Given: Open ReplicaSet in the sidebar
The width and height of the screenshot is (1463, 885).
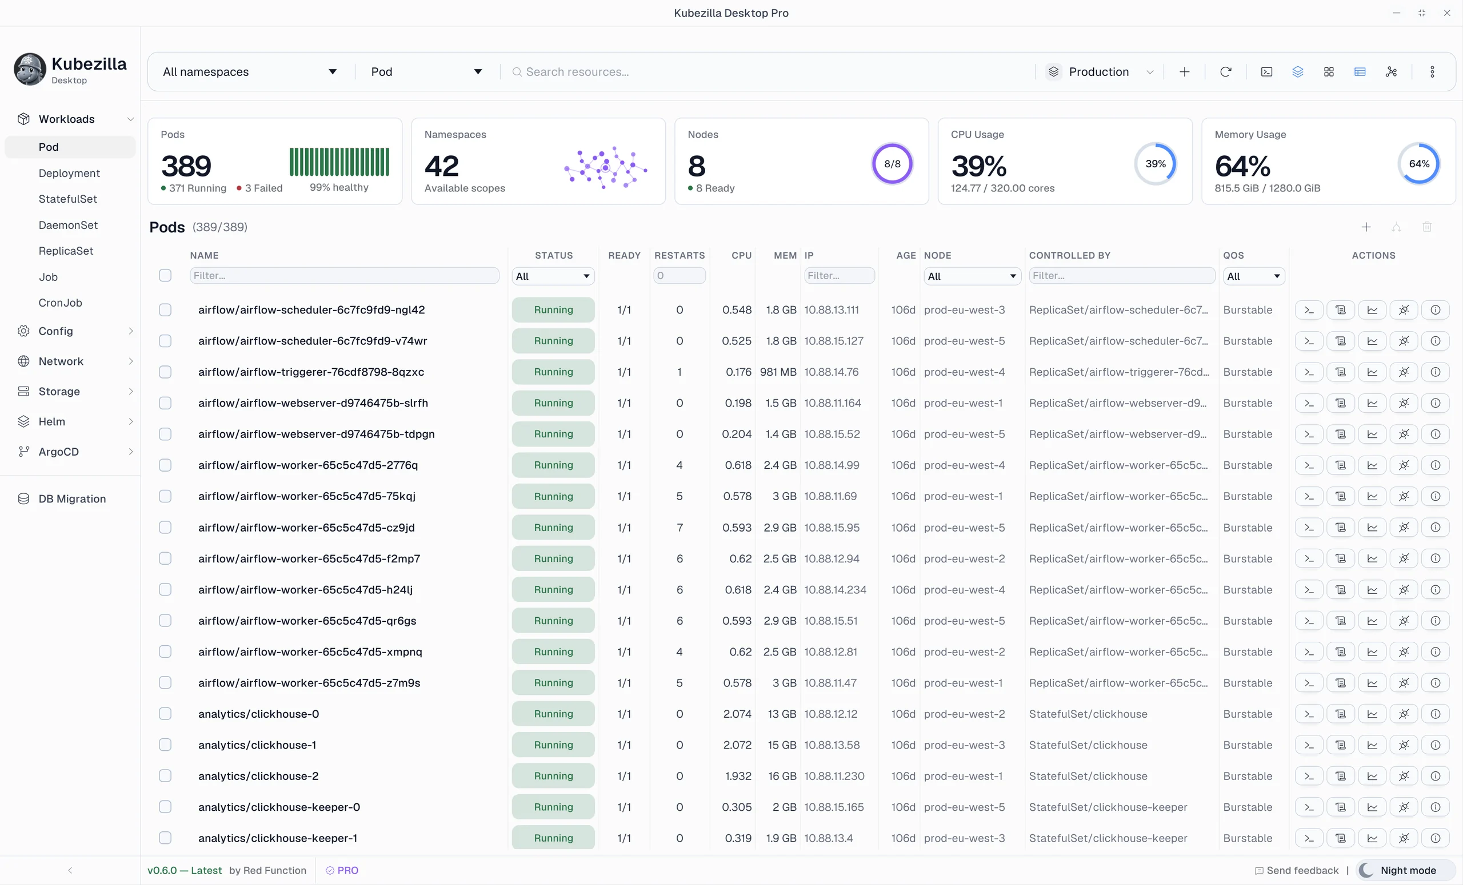Looking at the screenshot, I should tap(66, 251).
